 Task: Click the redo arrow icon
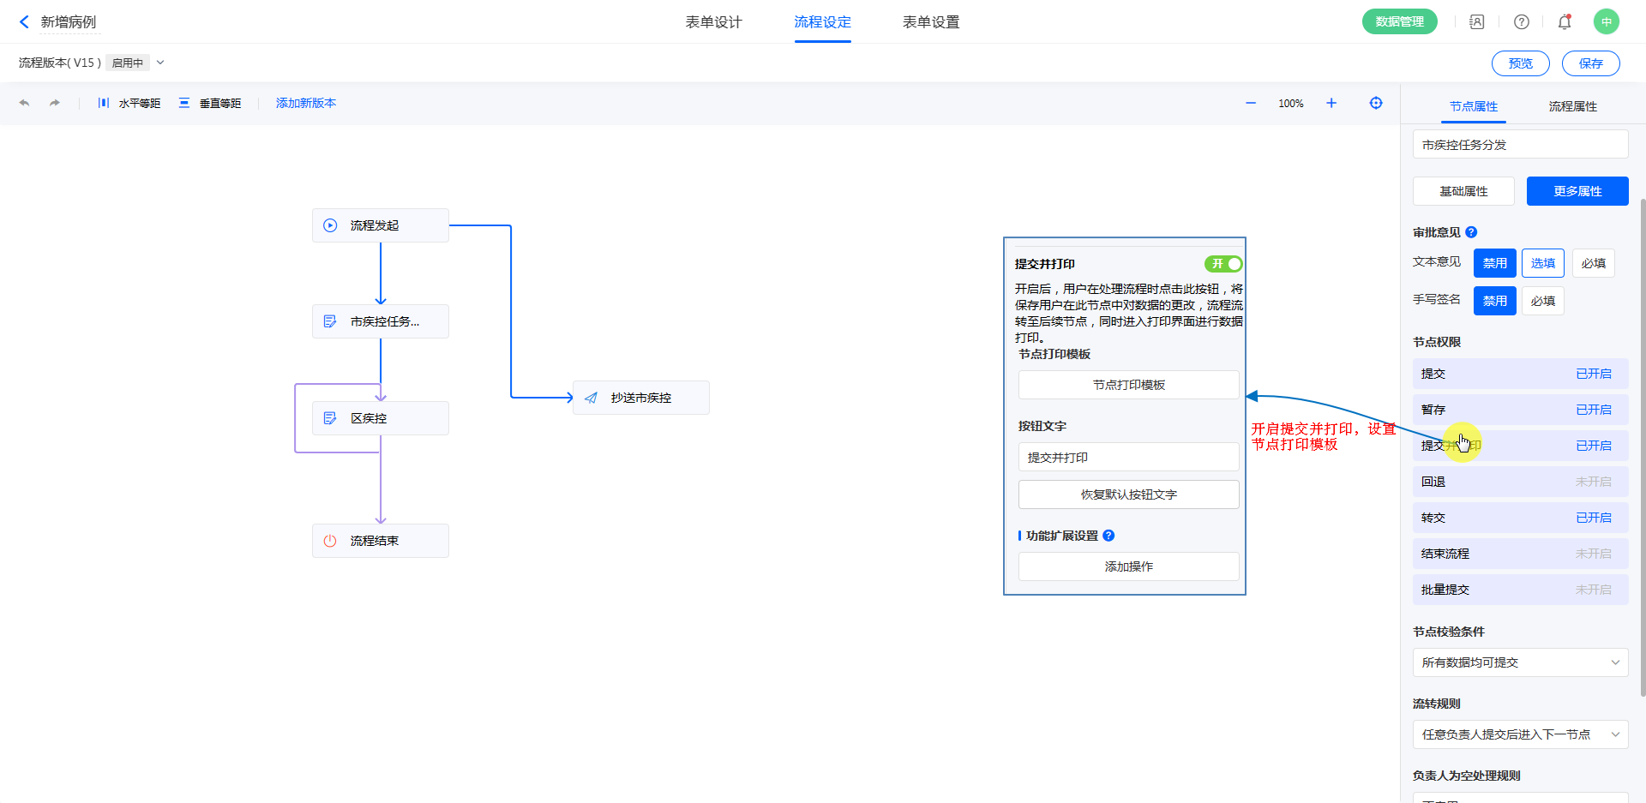coord(55,103)
